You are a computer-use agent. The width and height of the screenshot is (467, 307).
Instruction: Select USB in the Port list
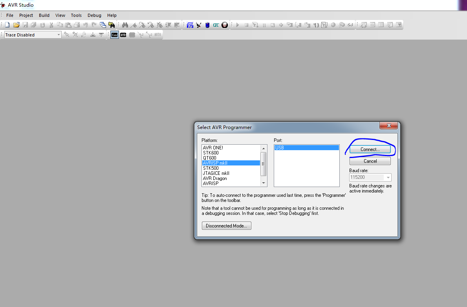pos(306,148)
